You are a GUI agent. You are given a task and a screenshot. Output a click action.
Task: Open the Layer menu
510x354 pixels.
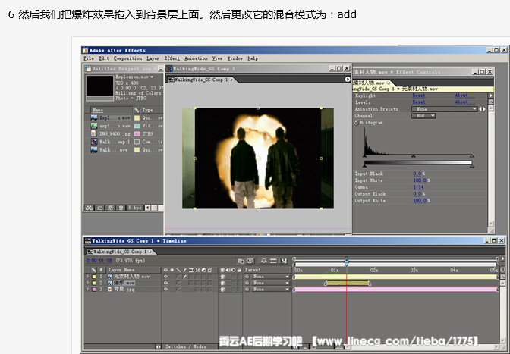[153, 58]
